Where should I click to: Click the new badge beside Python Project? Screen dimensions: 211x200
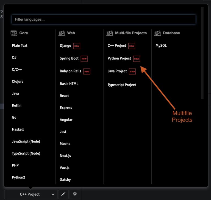pyautogui.click(x=137, y=59)
